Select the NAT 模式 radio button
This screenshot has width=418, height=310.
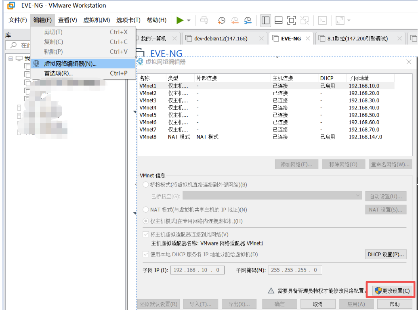point(145,209)
